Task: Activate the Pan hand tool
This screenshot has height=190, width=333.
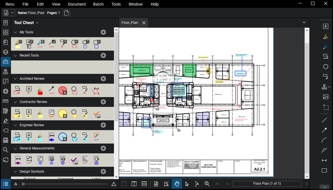Action: pos(177,184)
